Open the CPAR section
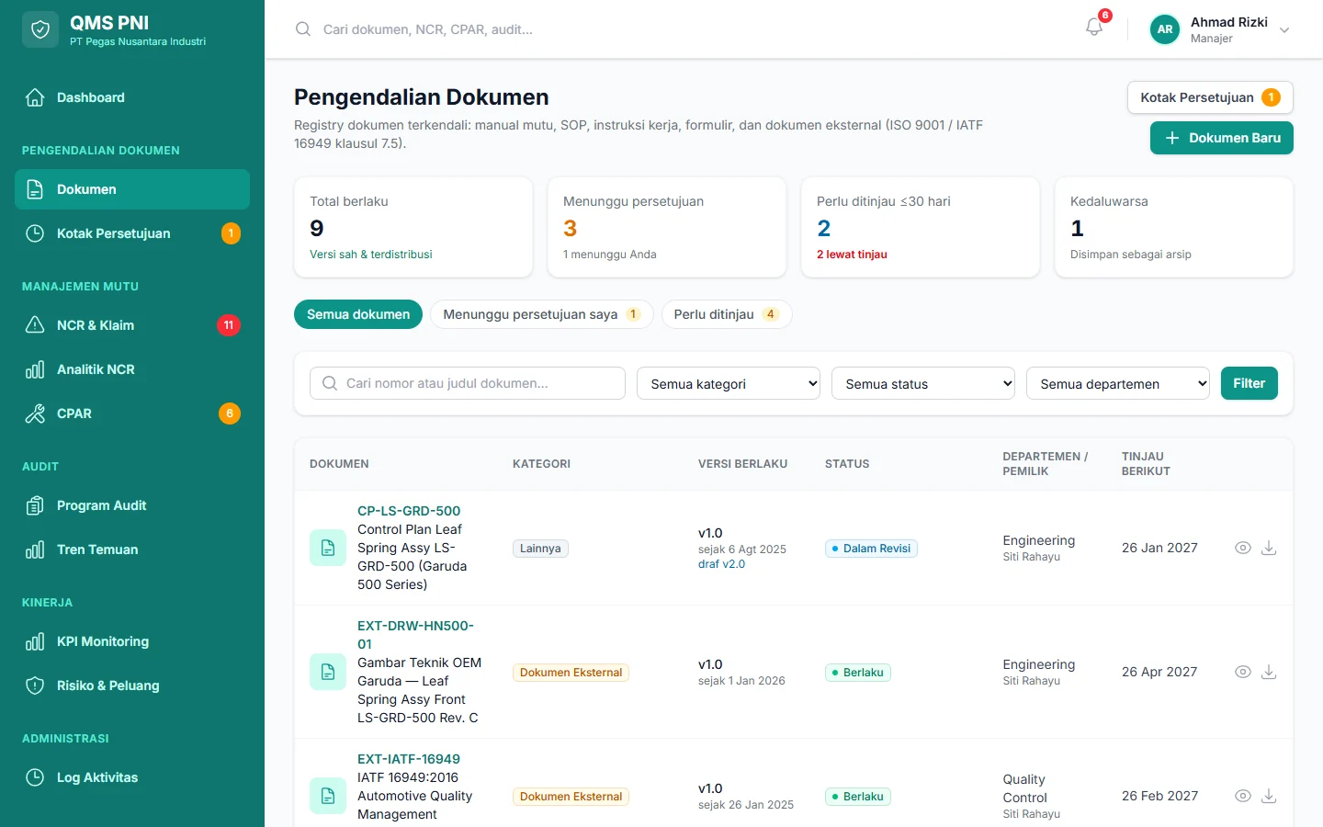 tap(132, 413)
